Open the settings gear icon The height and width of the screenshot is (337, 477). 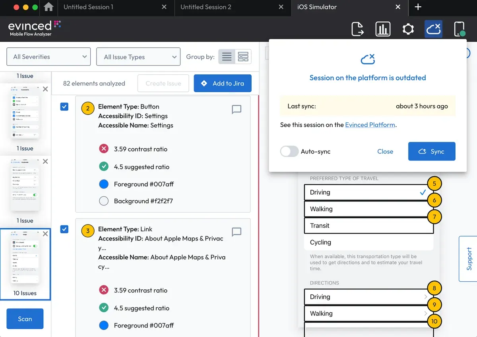click(408, 29)
